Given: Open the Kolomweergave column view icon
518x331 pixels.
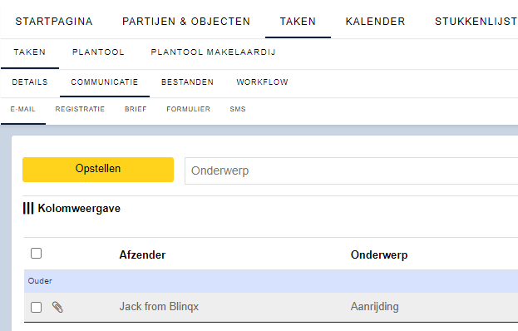Looking at the screenshot, I should pyautogui.click(x=28, y=209).
